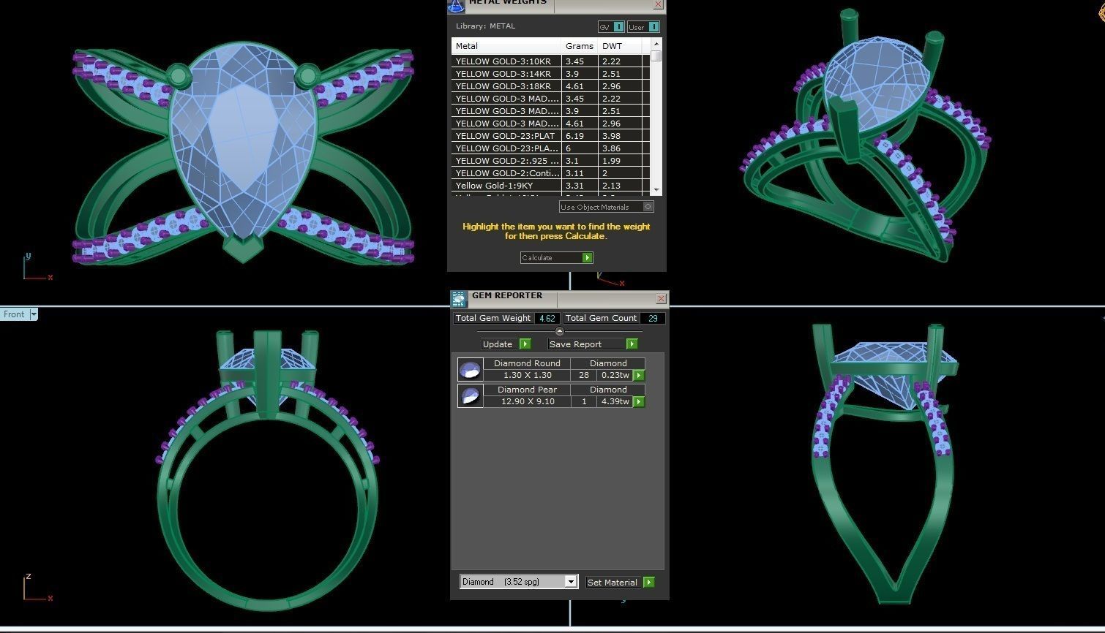Open the Front viewport dropdown arrow
This screenshot has width=1105, height=633.
pos(33,314)
